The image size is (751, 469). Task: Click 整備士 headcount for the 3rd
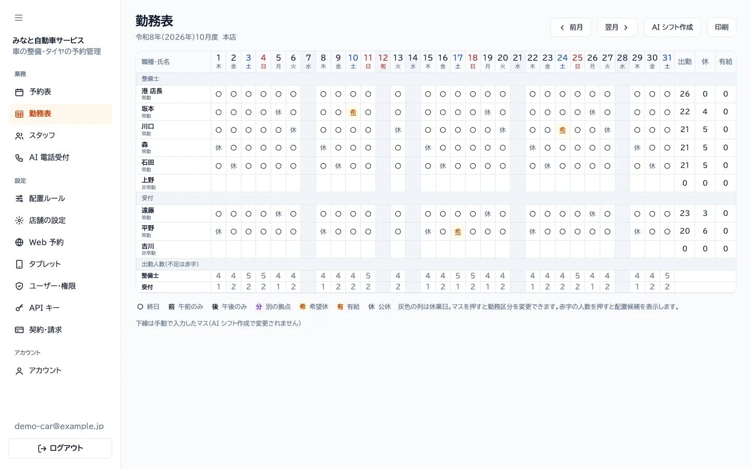[x=248, y=276]
